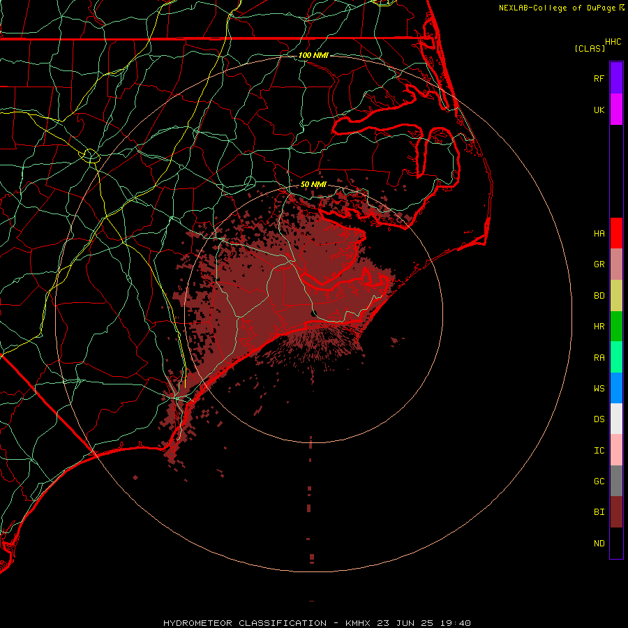The image size is (628, 628).
Task: Click the HA red legend swatch
Action: point(616,233)
